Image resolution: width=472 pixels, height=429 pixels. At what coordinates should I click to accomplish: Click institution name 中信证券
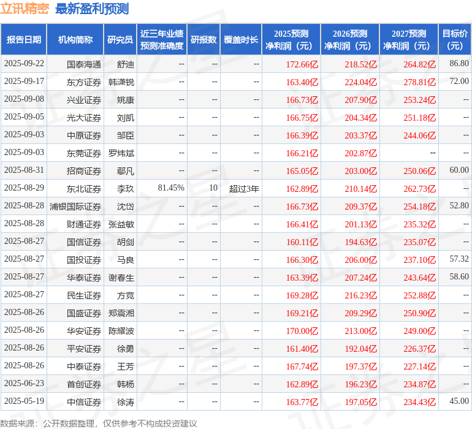pos(84,402)
